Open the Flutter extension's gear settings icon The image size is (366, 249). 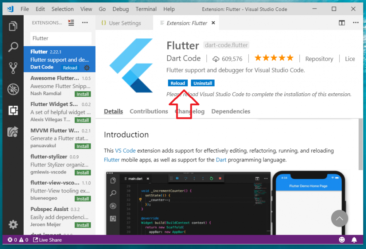[x=87, y=67]
